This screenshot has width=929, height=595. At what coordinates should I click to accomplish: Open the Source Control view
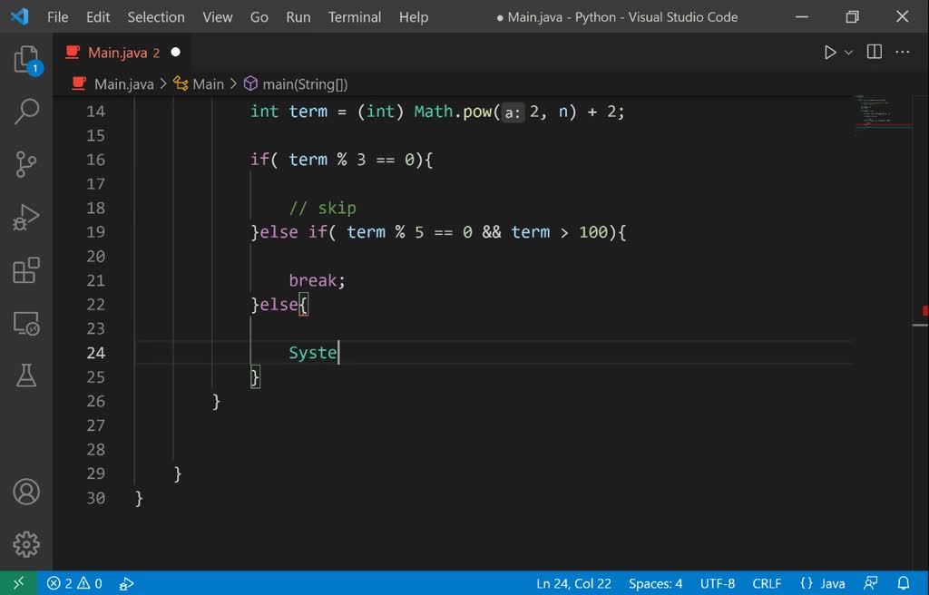[x=26, y=164]
